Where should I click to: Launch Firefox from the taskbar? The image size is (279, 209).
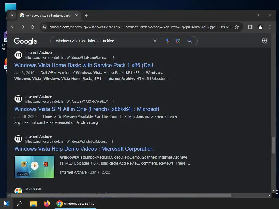click(x=47, y=204)
